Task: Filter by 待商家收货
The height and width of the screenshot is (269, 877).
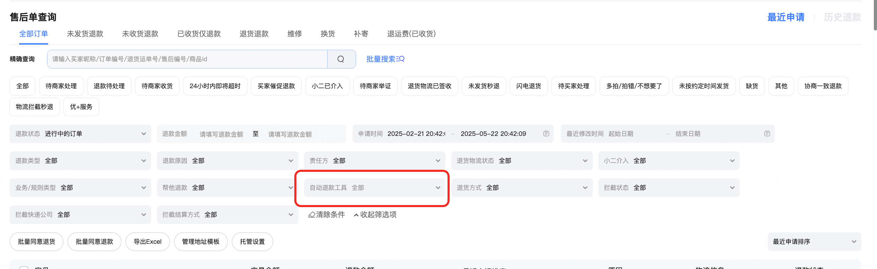Action: [157, 86]
